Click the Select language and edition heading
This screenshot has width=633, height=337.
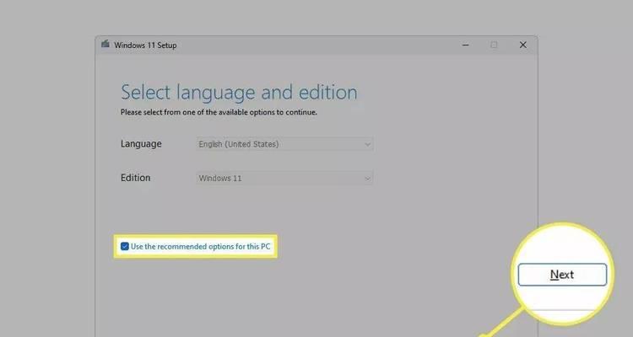239,93
